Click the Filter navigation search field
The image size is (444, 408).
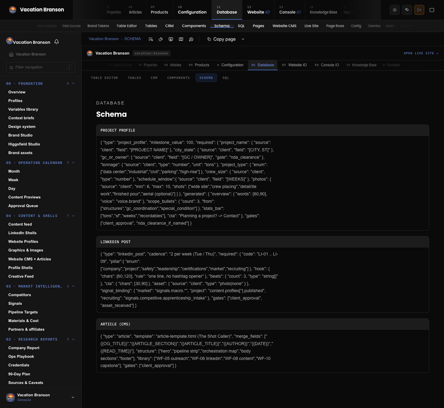(x=41, y=67)
